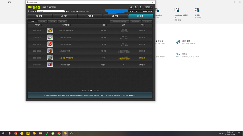Sort by the 상태 column header
Screen dimensions: 243x136
(x=104, y=25)
